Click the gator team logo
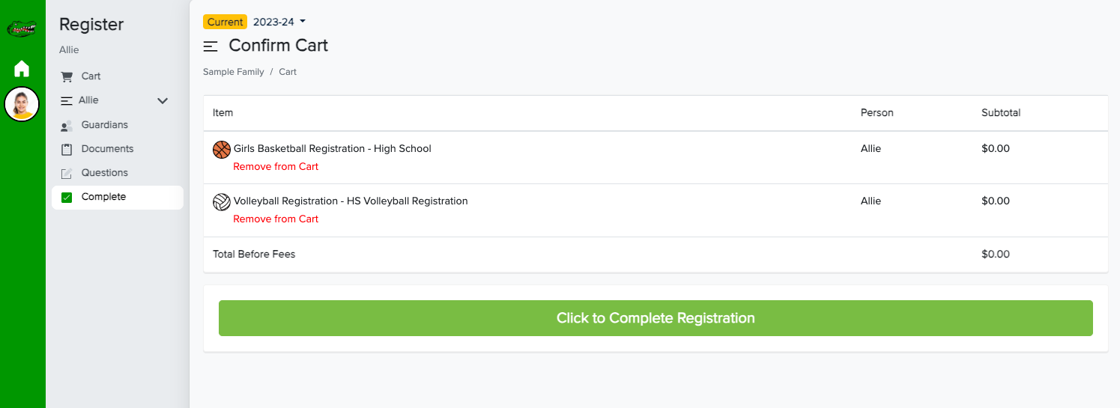Viewport: 1120px width, 408px height. pos(22,29)
